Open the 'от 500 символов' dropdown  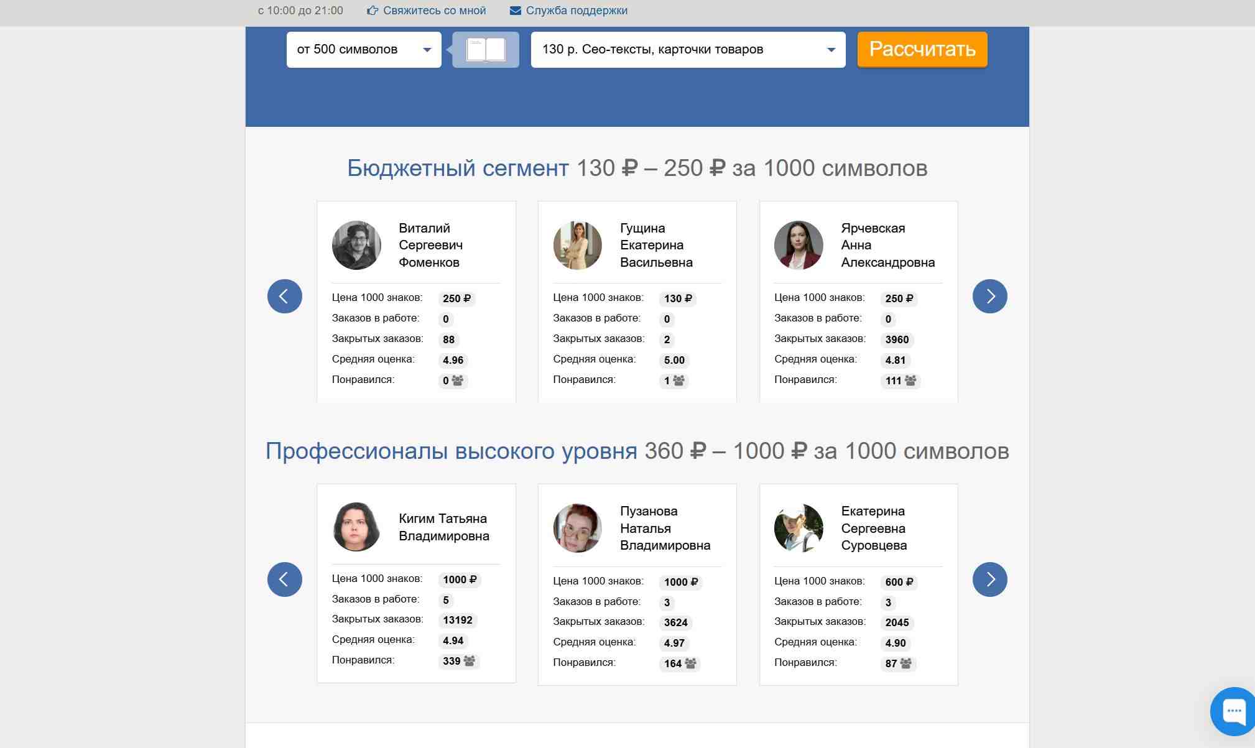364,50
